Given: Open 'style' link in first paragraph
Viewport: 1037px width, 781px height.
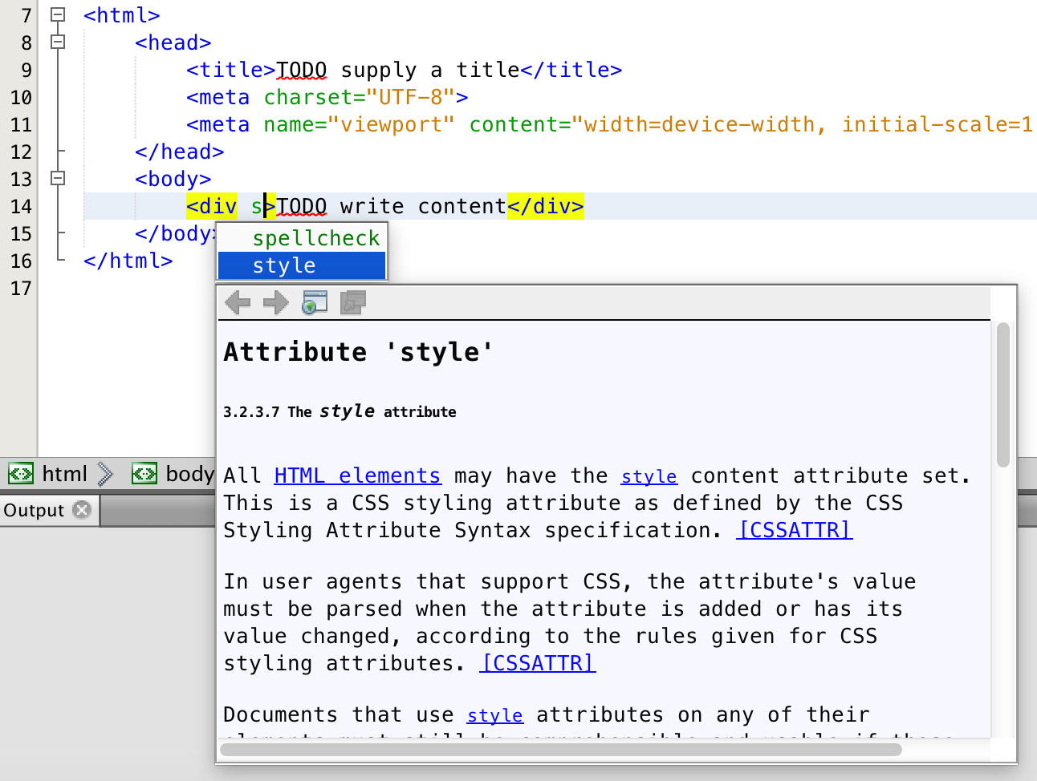Looking at the screenshot, I should (x=649, y=475).
